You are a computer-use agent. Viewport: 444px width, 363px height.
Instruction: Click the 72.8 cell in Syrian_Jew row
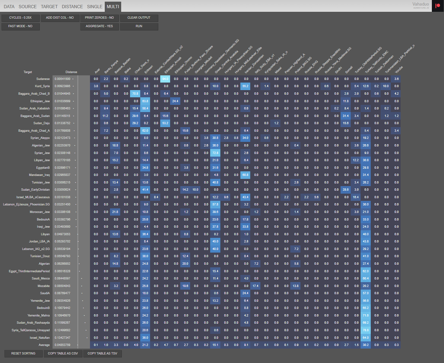point(216,153)
